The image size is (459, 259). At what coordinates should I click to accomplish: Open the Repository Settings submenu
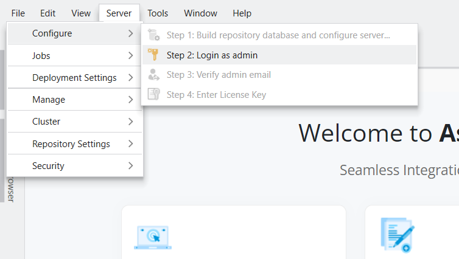coord(71,144)
